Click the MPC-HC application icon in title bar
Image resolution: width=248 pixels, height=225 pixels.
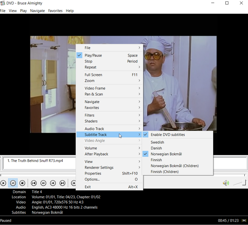coord(3,3)
